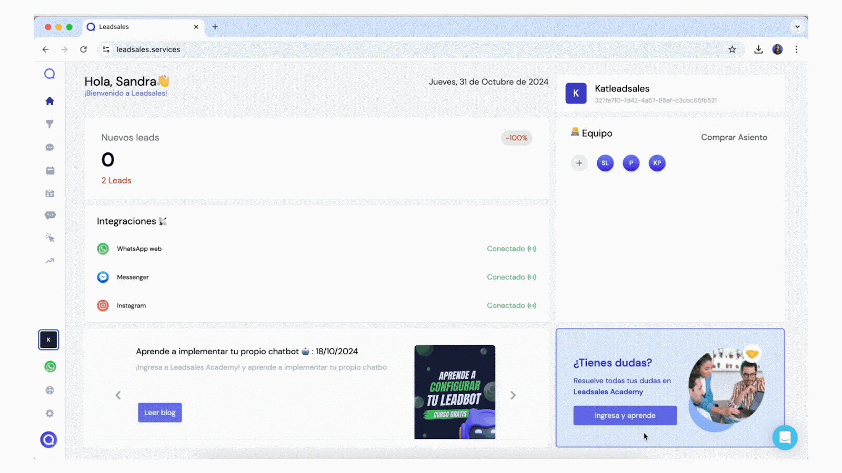
Task: Select the KP team member avatar
Action: click(657, 163)
